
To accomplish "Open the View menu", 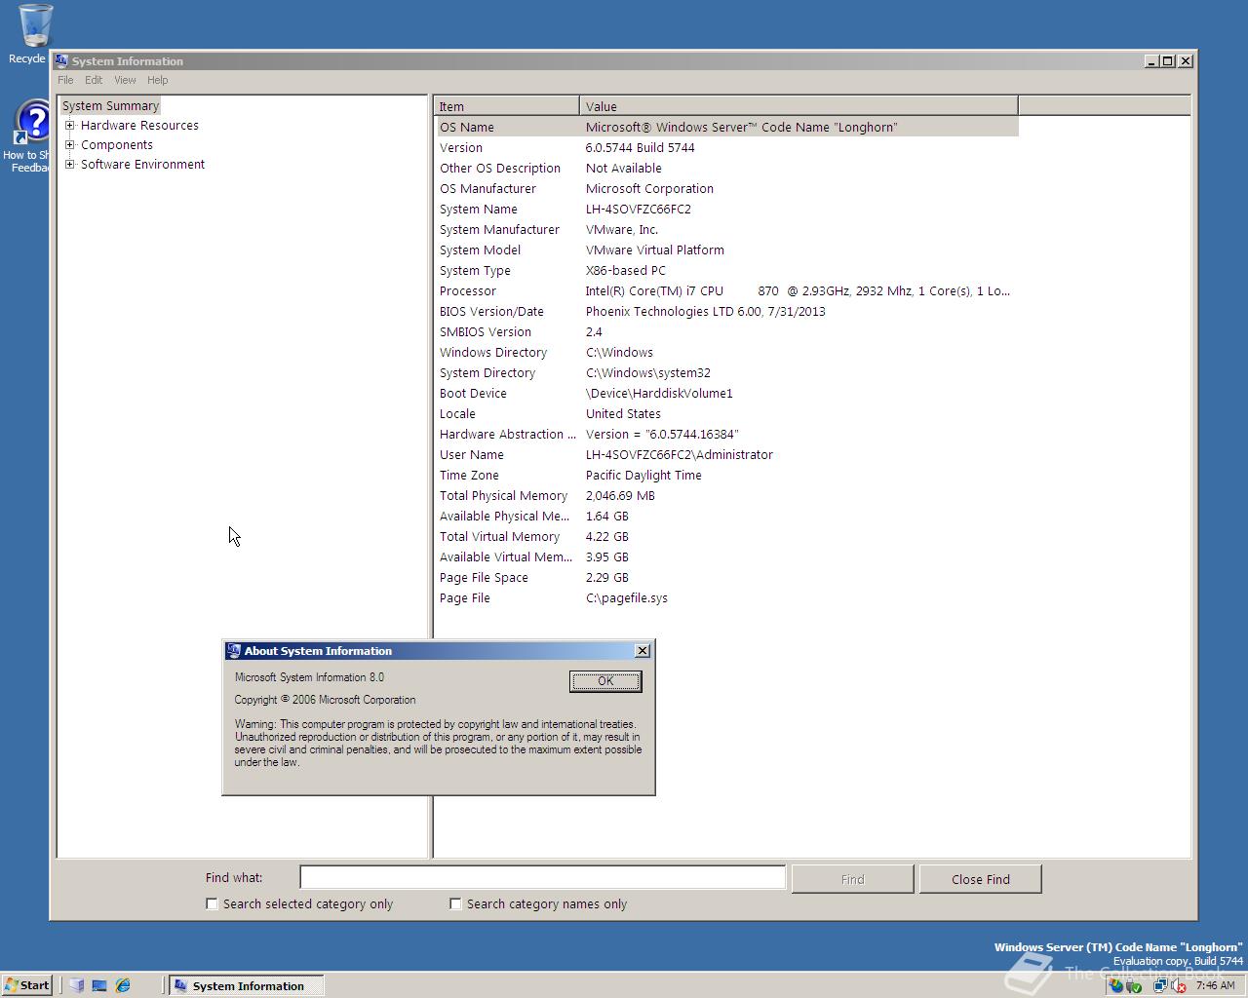I will (x=125, y=80).
